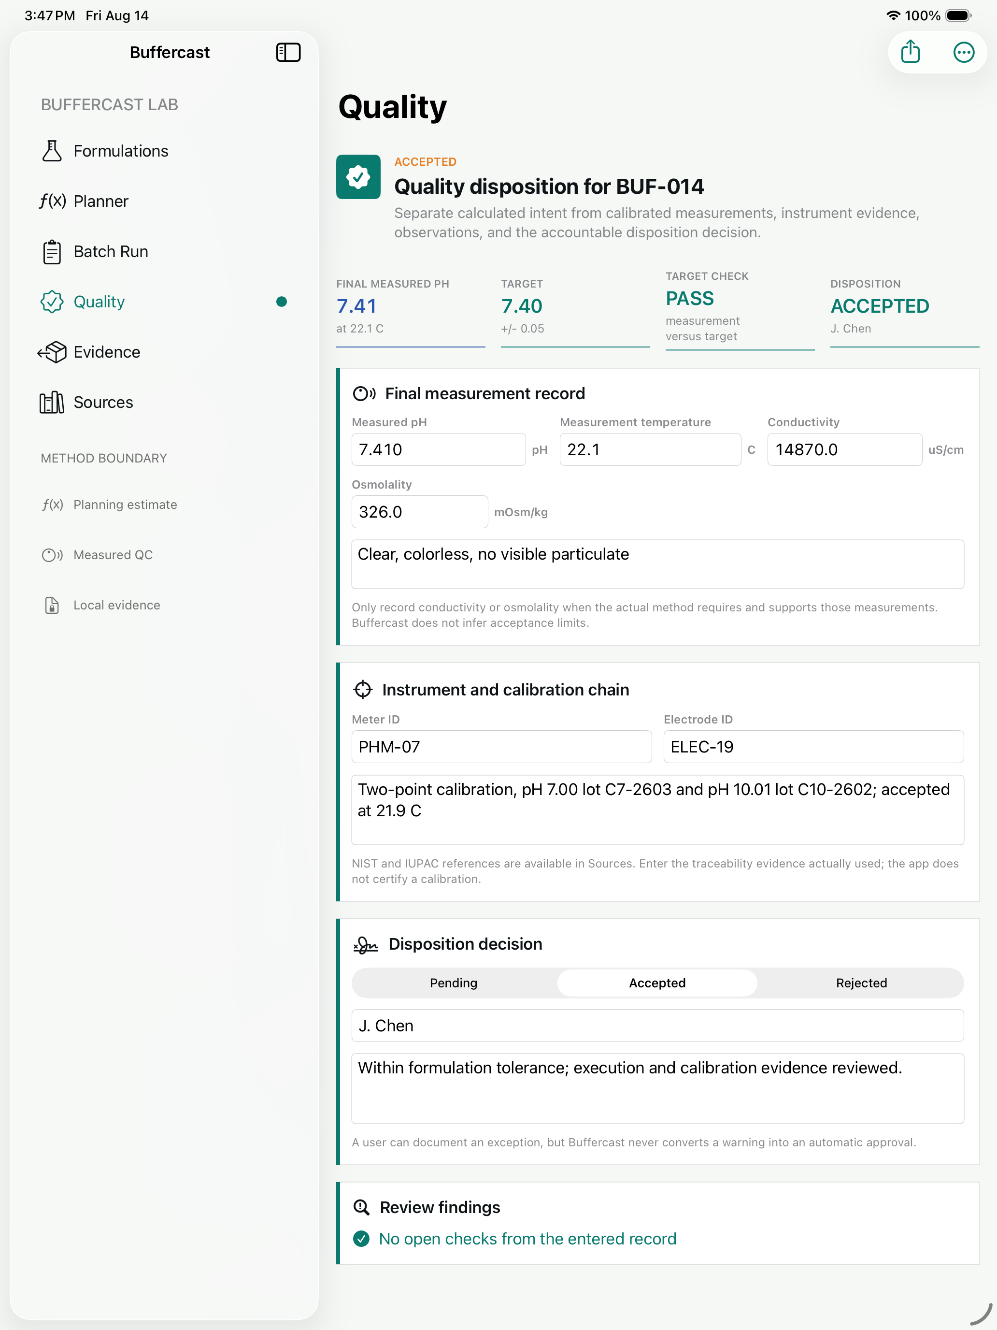Click the Planner f(x) icon
Screen dimensions: 997x1330
click(x=52, y=201)
